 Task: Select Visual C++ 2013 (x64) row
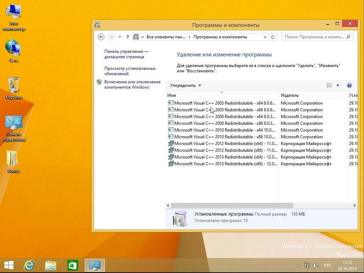[262, 157]
